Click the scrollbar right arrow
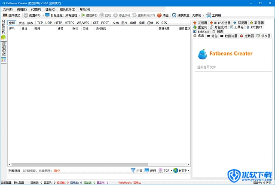 (188, 164)
